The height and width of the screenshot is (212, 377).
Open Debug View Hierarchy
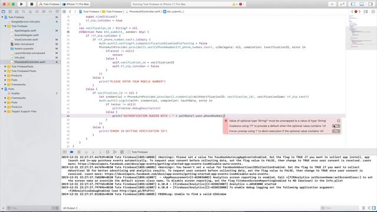(x=108, y=152)
